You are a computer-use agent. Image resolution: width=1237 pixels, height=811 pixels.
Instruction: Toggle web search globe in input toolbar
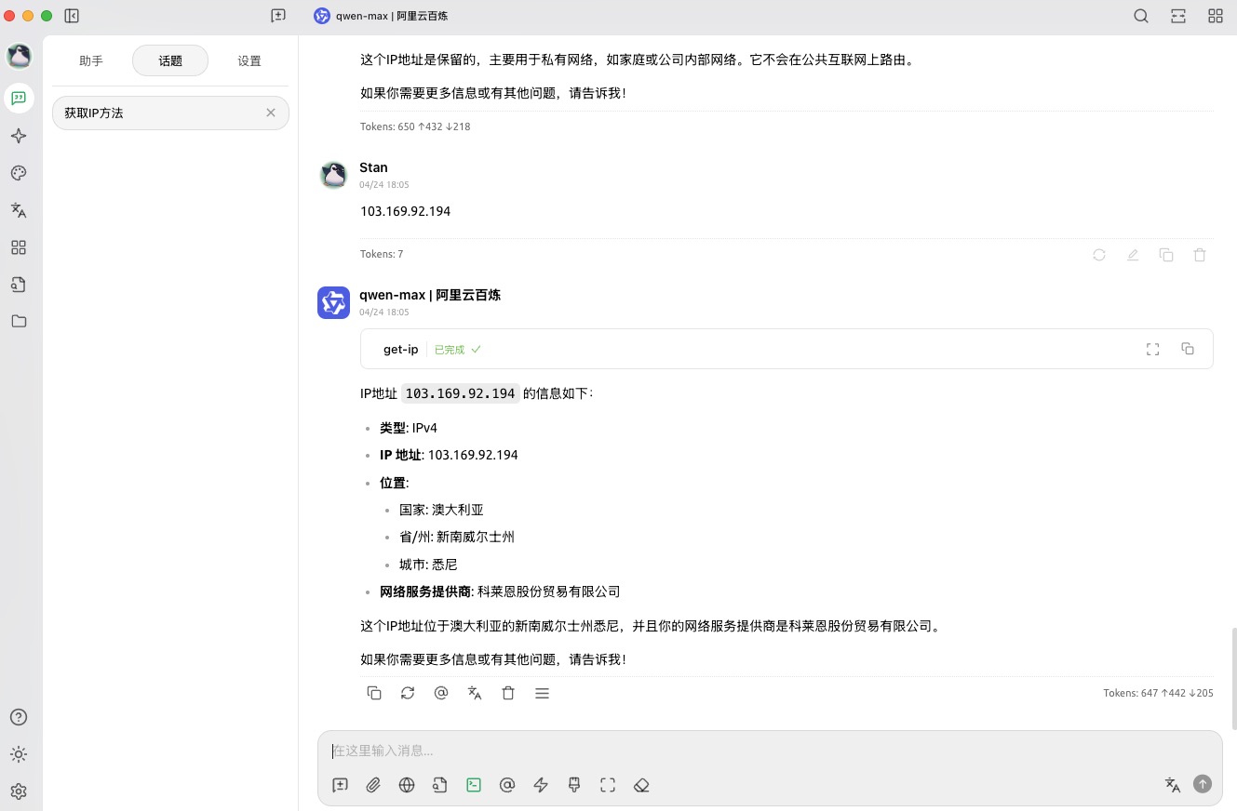pyautogui.click(x=407, y=785)
